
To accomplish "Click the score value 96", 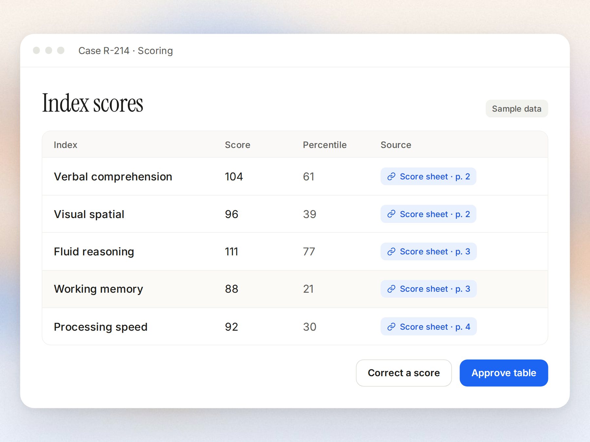I will 231,214.
